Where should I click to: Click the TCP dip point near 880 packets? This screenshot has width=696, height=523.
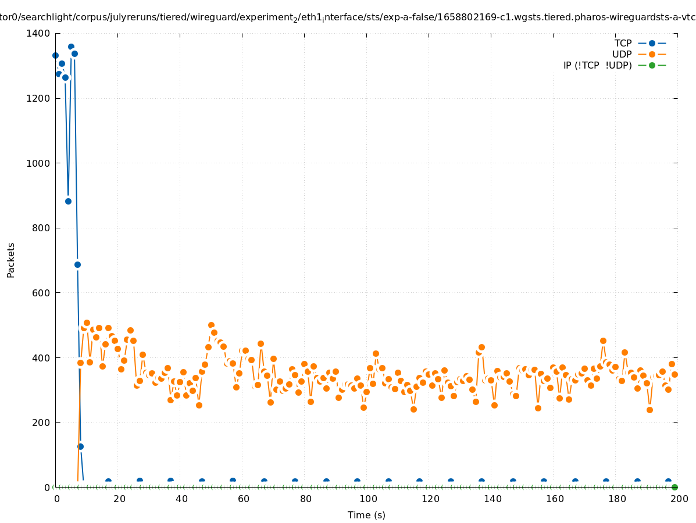coord(68,201)
